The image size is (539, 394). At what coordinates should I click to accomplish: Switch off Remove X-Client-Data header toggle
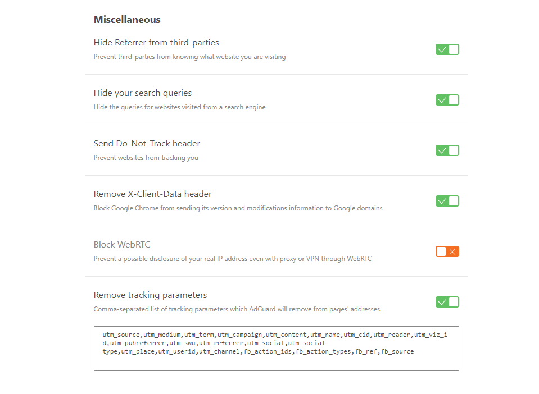pos(447,201)
